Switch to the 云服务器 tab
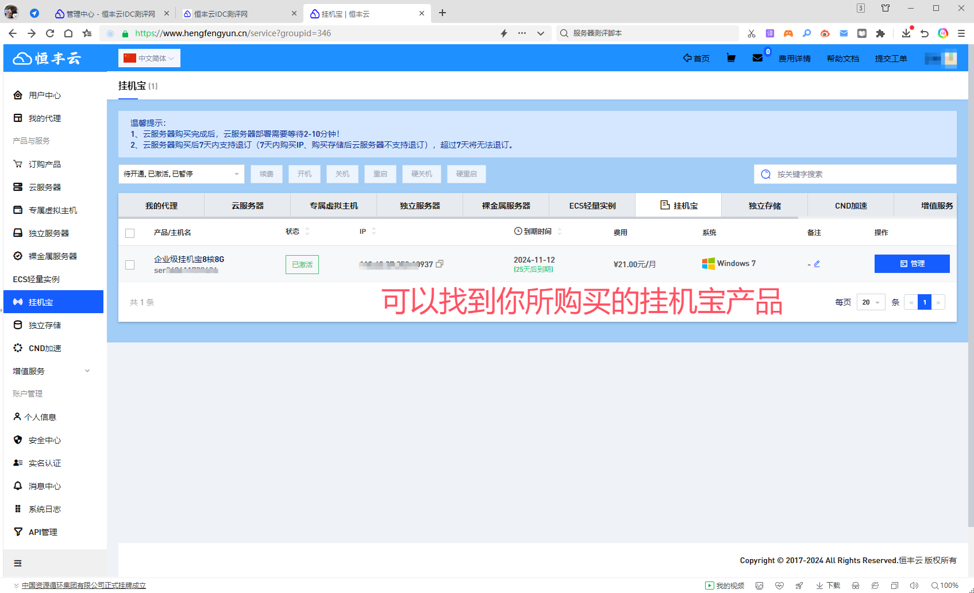This screenshot has height=593, width=974. click(x=248, y=206)
